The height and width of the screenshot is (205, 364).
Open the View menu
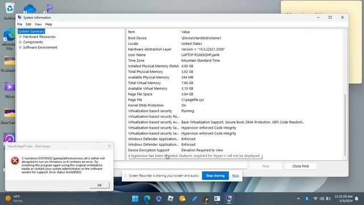tap(38, 24)
